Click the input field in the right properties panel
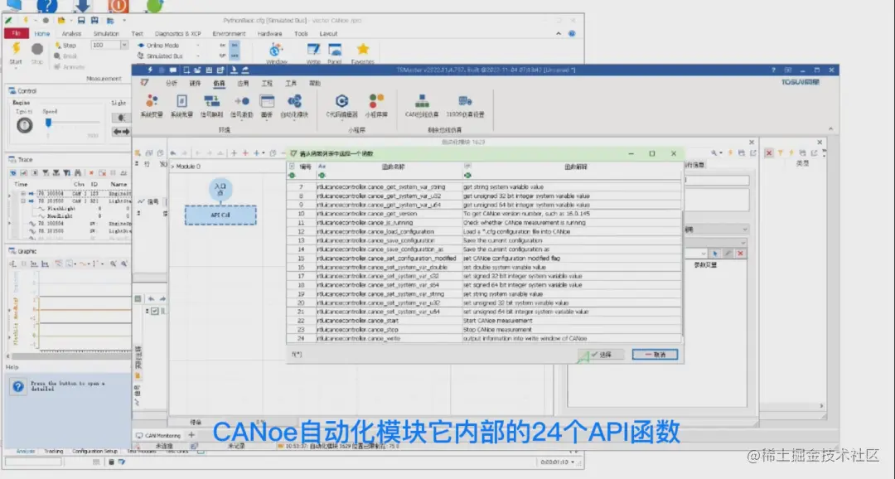Image resolution: width=895 pixels, height=479 pixels. coord(717,181)
